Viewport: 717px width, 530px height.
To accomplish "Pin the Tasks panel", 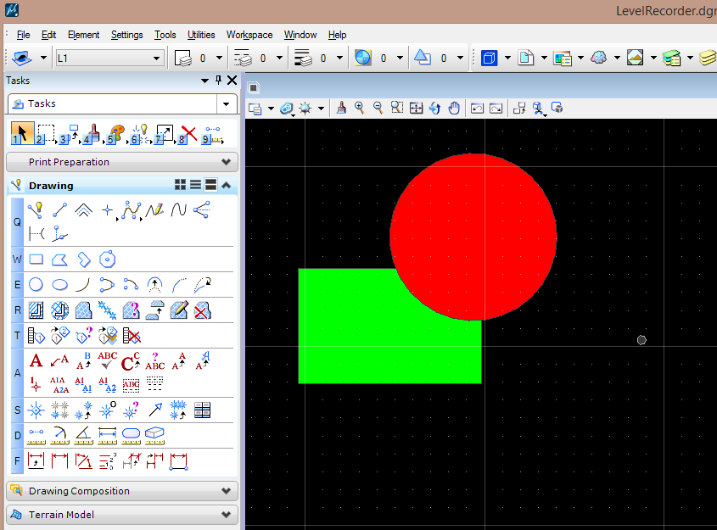I will tap(219, 81).
